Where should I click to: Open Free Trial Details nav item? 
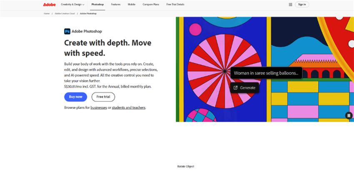(175, 5)
